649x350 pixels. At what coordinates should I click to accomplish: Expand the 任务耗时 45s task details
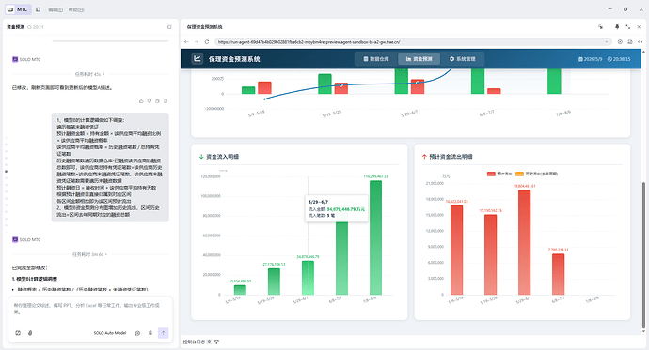(x=89, y=74)
